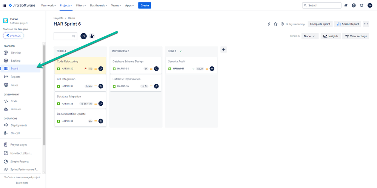377x188 pixels.
Task: Select Backlog in the sidebar
Action: (15, 60)
